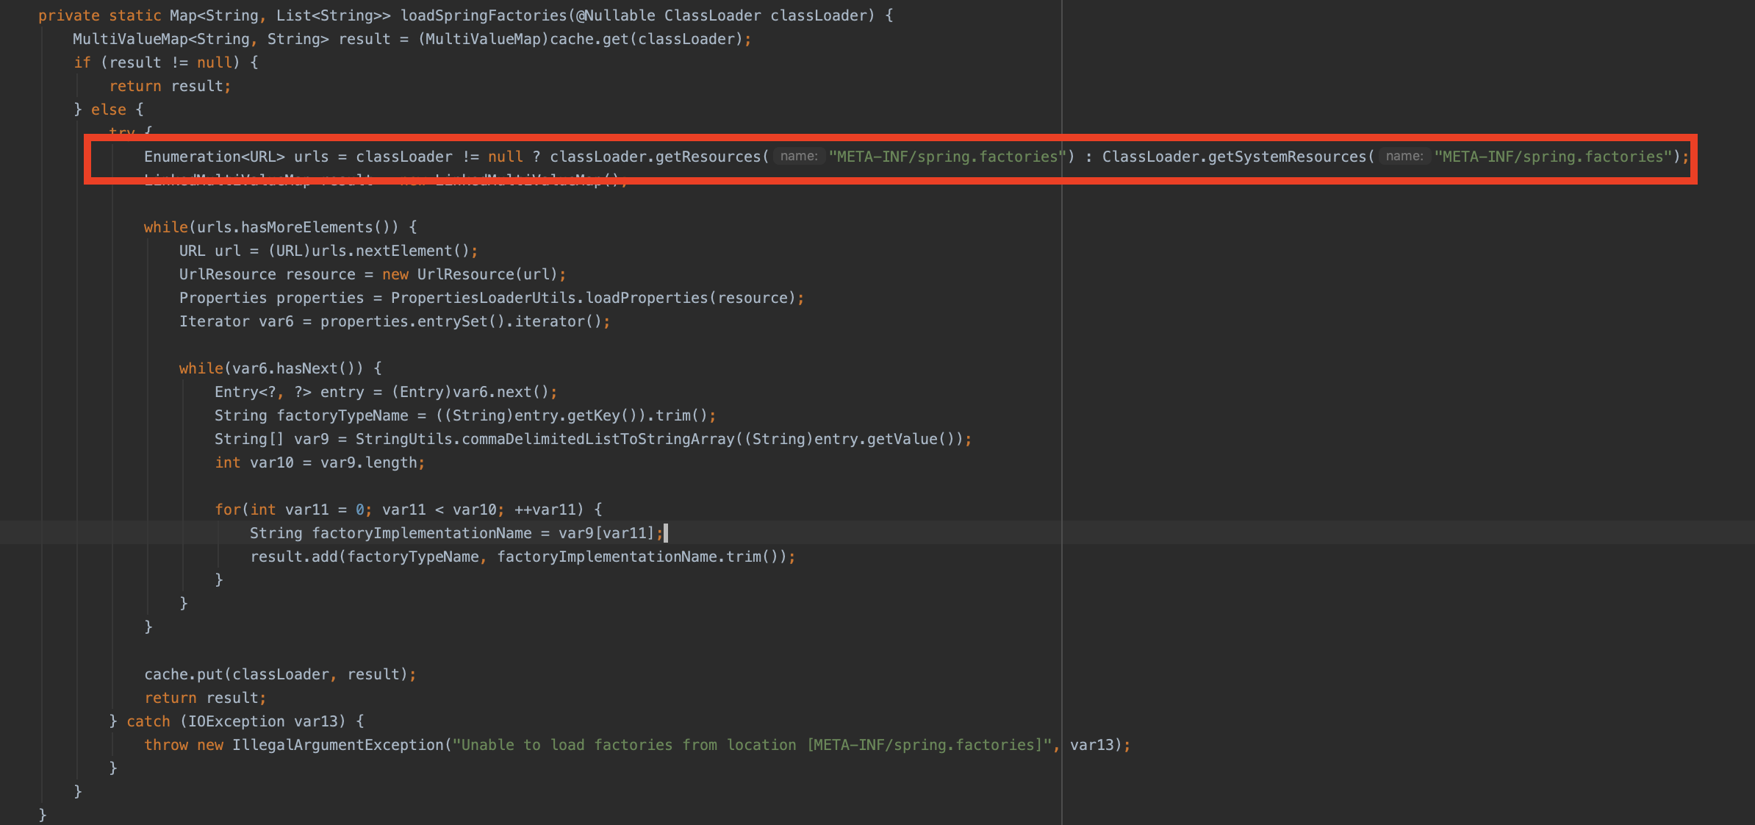Click '++var11' increment in for loop
1755x825 pixels.
click(x=544, y=510)
